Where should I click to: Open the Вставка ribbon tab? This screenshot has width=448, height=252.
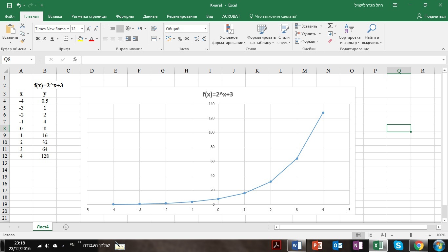pos(55,16)
